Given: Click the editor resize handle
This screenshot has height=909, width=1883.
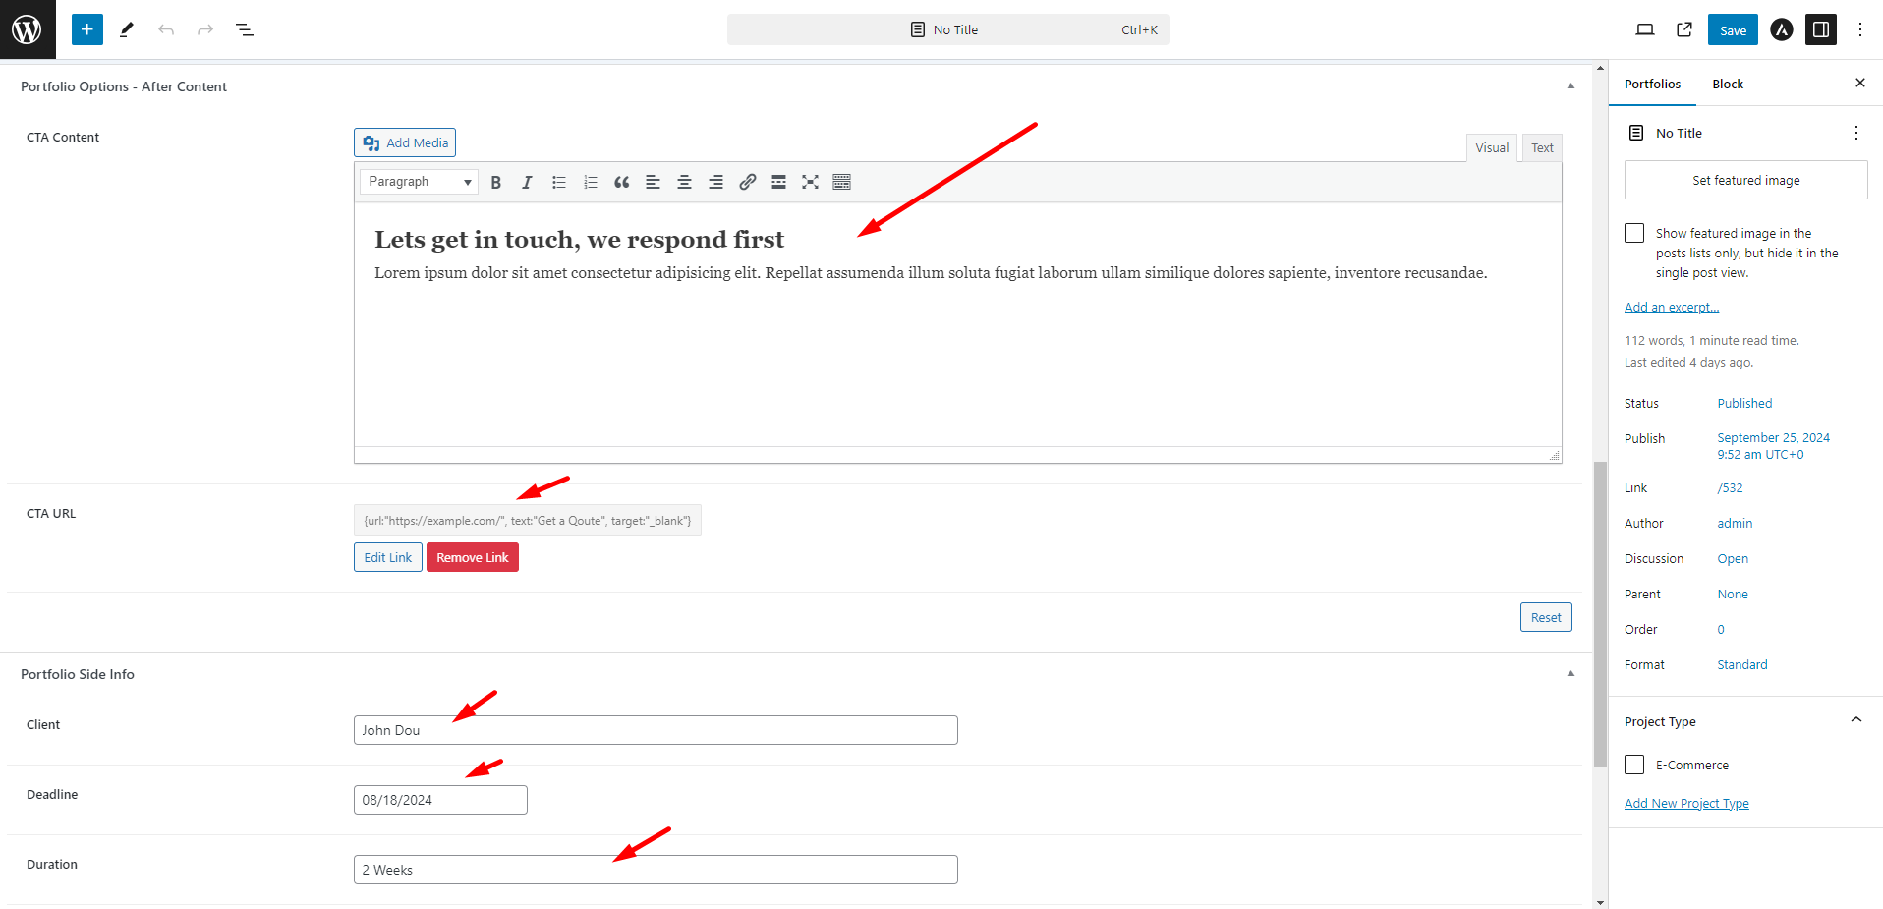Looking at the screenshot, I should [1554, 455].
